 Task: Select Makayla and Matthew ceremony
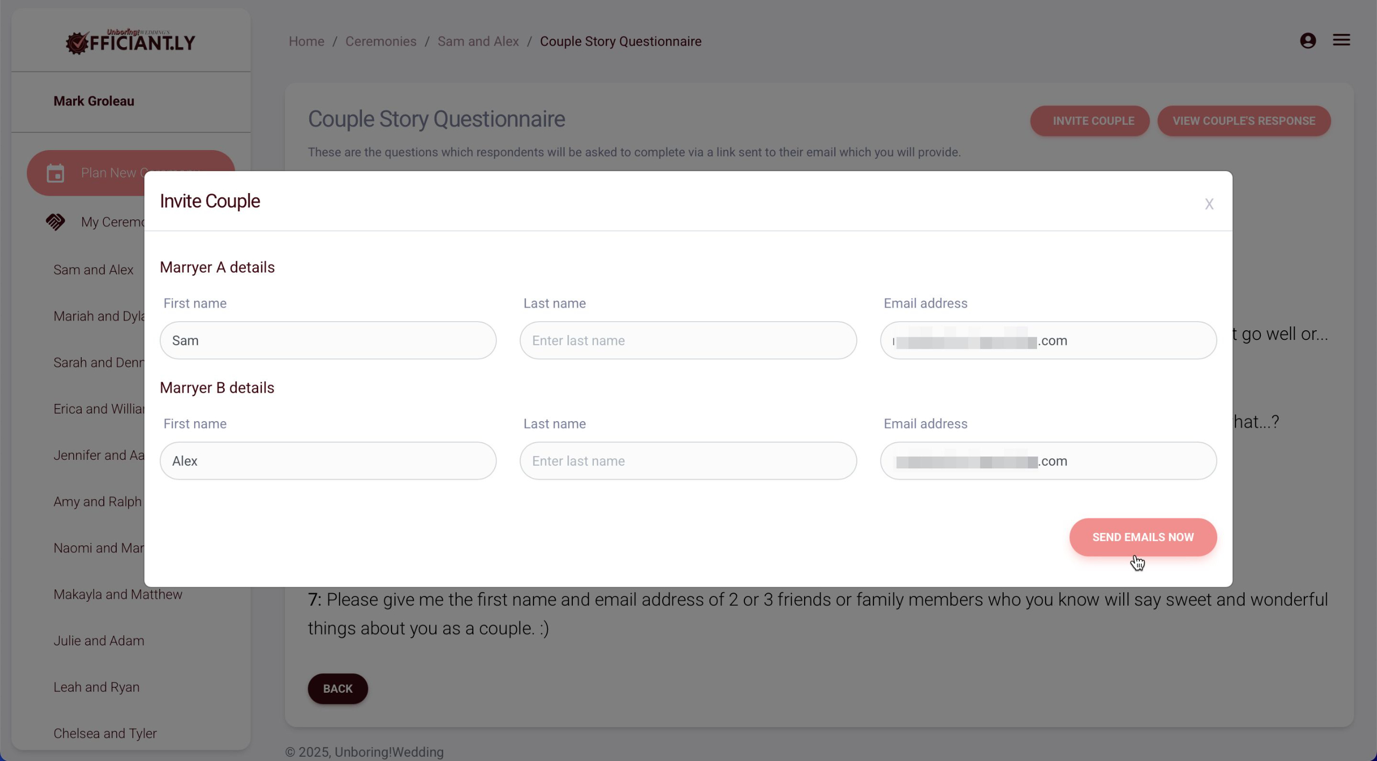(x=118, y=594)
